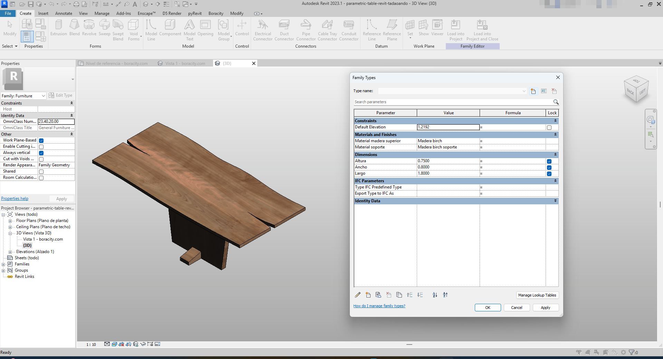Uncheck the Altura lock checkbox

point(549,161)
